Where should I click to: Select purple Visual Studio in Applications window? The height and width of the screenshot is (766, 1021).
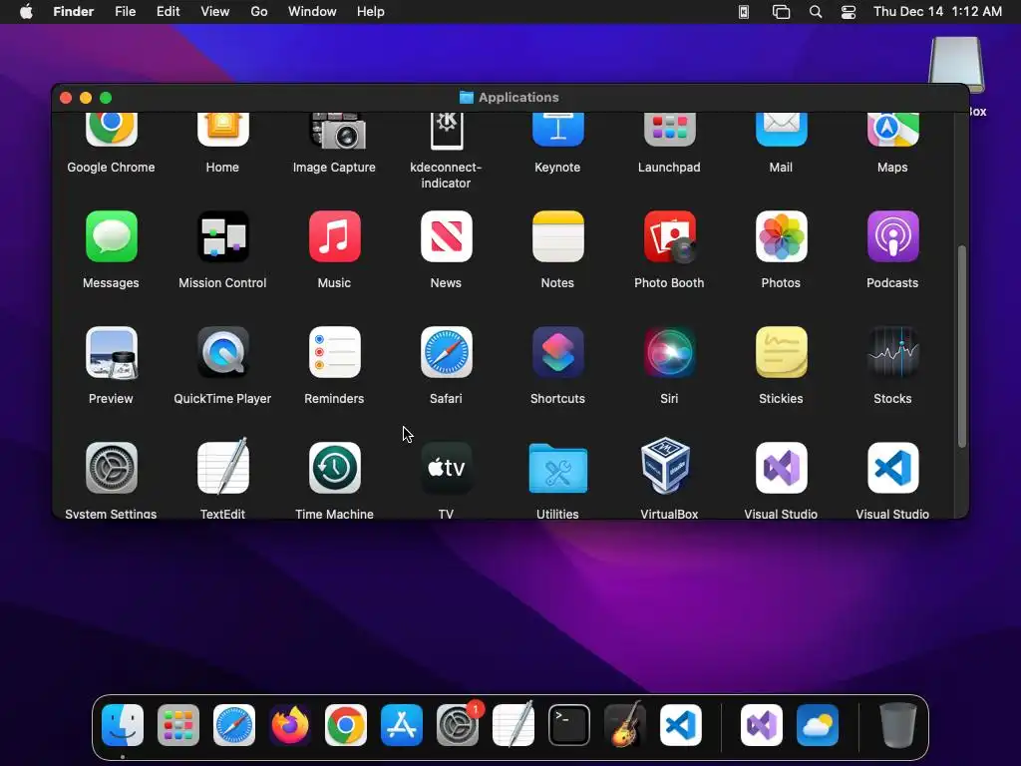(782, 468)
